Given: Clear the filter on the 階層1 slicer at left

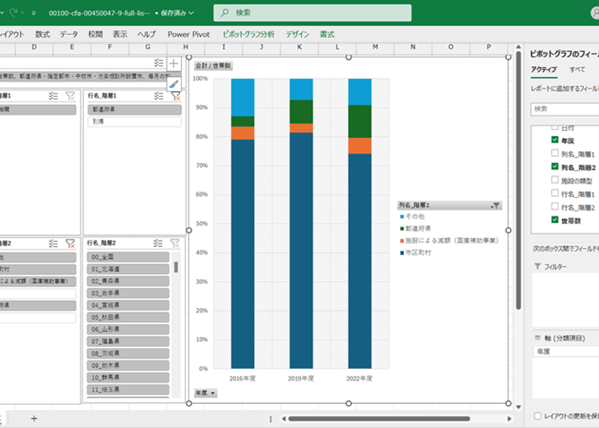Looking at the screenshot, I should [70, 96].
